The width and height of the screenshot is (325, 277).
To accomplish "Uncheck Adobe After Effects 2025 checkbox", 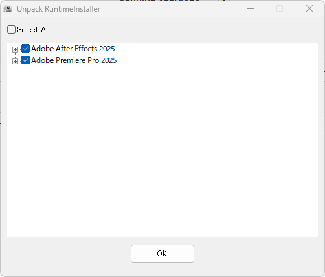I will 25,49.
